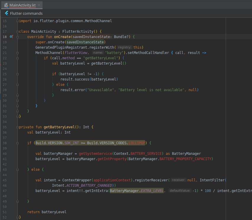The height and width of the screenshot is (220, 252).
Task: Click fold end marker on line 52
Action: [17, 217]
